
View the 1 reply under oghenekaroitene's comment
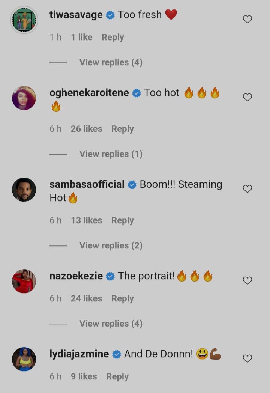(111, 154)
